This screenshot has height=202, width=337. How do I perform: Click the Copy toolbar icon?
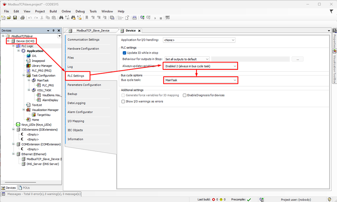[x=48, y=18]
